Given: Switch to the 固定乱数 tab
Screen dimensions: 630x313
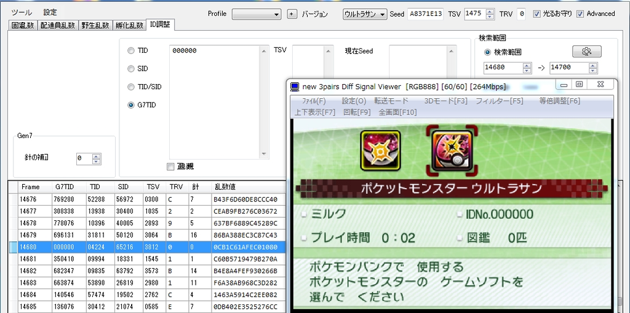Looking at the screenshot, I should (x=23, y=25).
